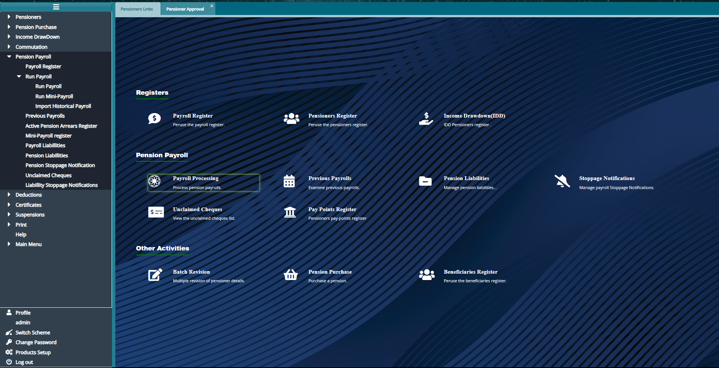Select the Pensioners Links tab
This screenshot has height=368, width=719.
[x=137, y=9]
